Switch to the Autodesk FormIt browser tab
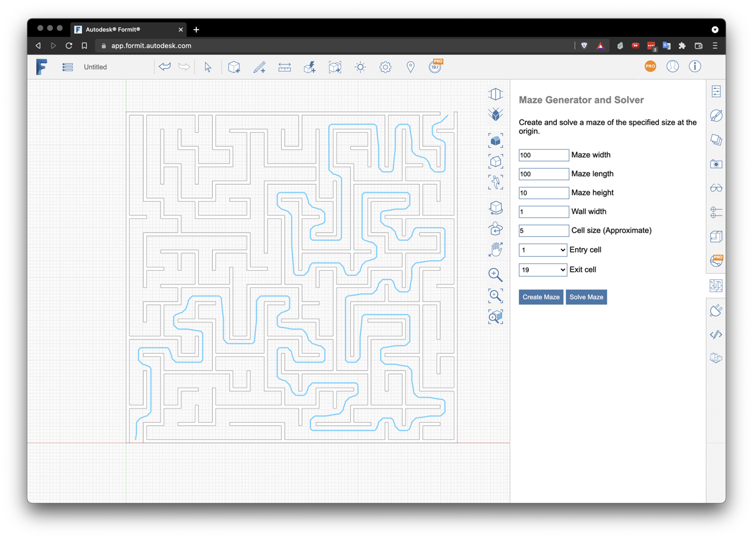 tap(128, 30)
